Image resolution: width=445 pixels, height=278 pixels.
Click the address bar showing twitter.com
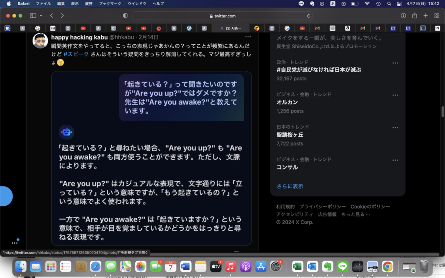[x=223, y=16]
